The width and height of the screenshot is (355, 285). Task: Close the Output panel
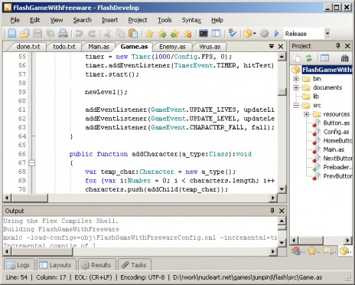pos(282,211)
